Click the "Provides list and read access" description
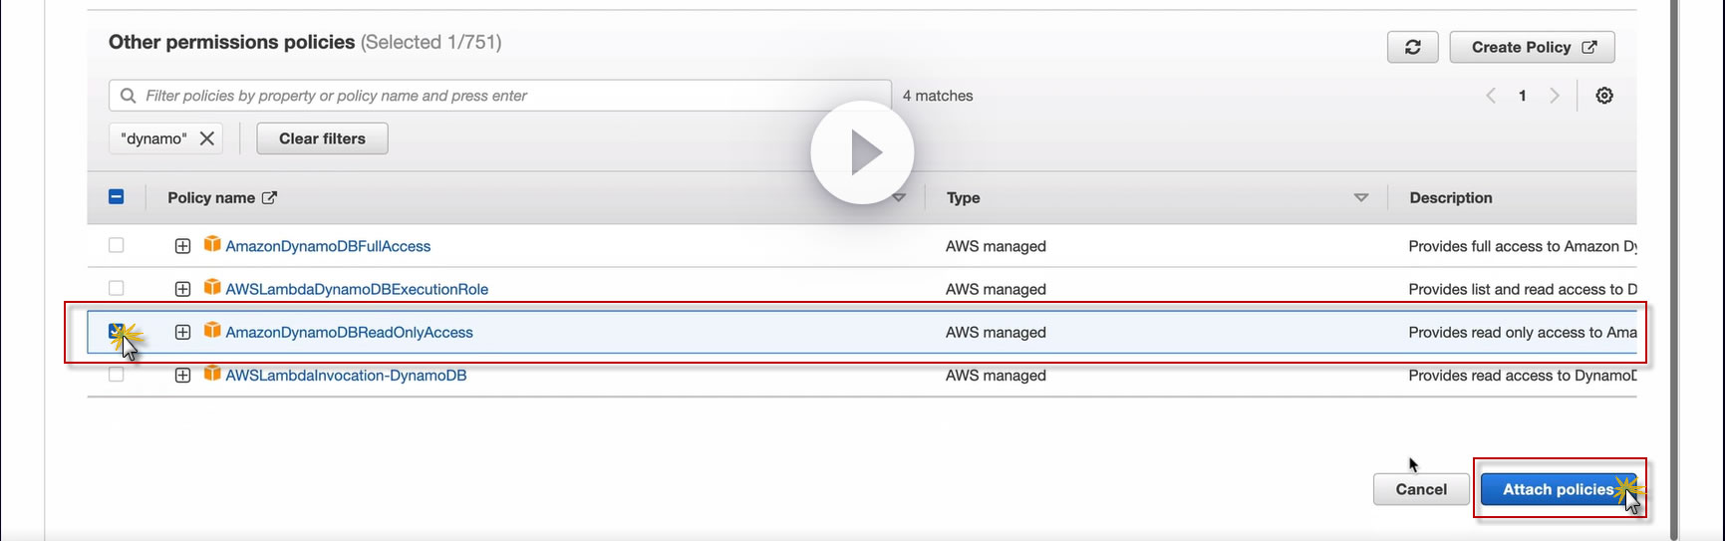This screenshot has width=1725, height=541. [1523, 289]
